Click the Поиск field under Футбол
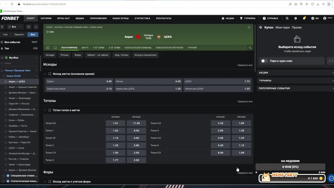 19,63
